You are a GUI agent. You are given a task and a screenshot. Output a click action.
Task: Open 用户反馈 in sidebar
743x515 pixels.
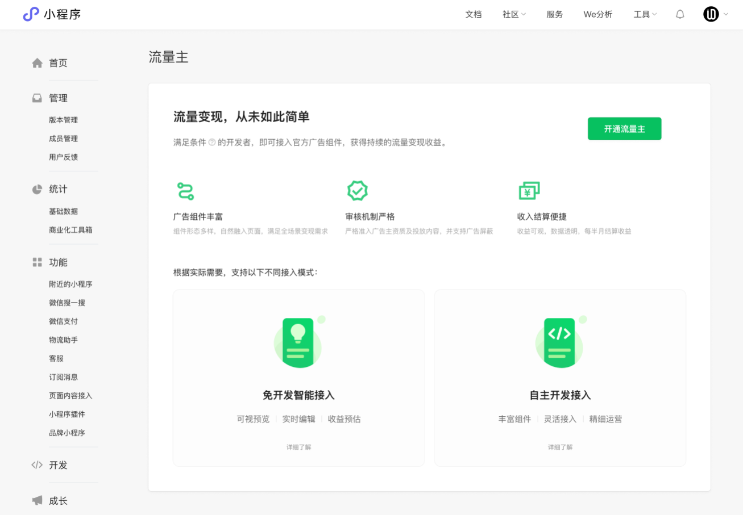click(63, 157)
